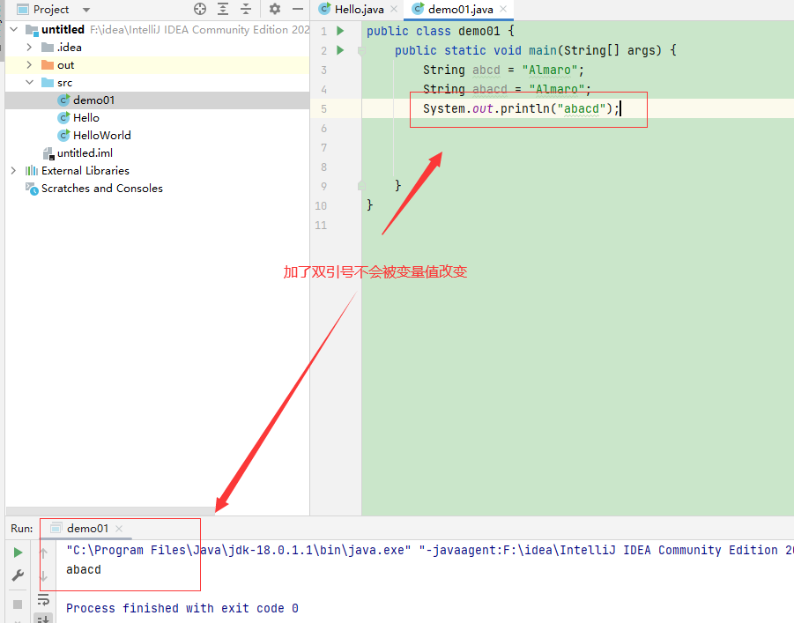Click class name demo01 on line 1
794x623 pixels.
pos(479,31)
